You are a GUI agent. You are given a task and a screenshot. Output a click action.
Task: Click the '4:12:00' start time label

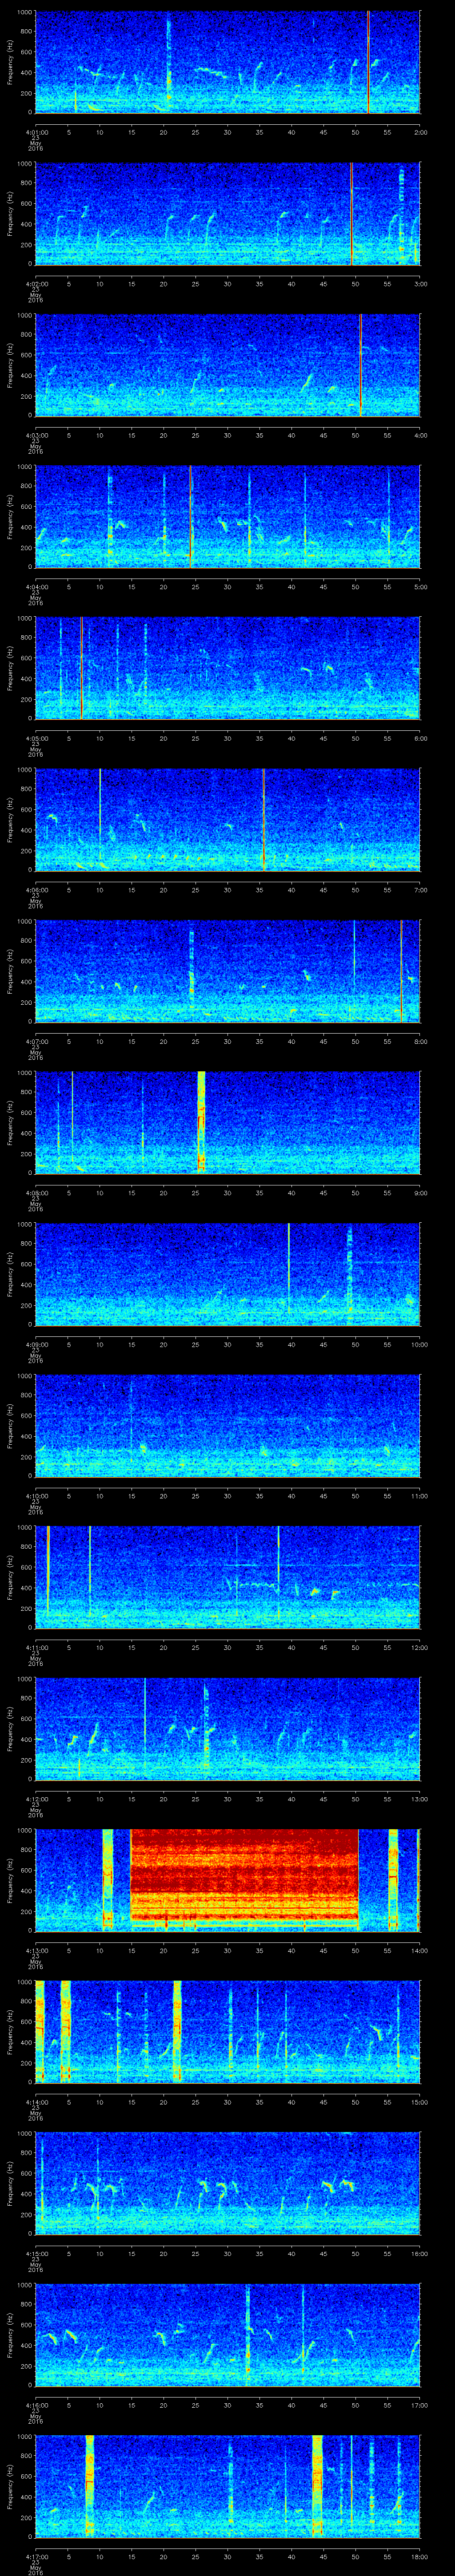point(36,1798)
